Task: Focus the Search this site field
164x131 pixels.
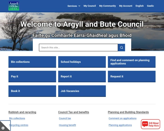Action: click(78, 47)
